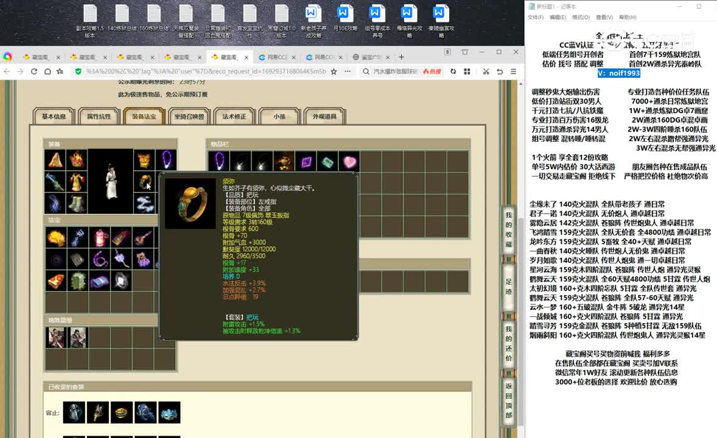717x438 pixels.
Task: Select the purple whip 法宝 icon
Action: [x=100, y=259]
